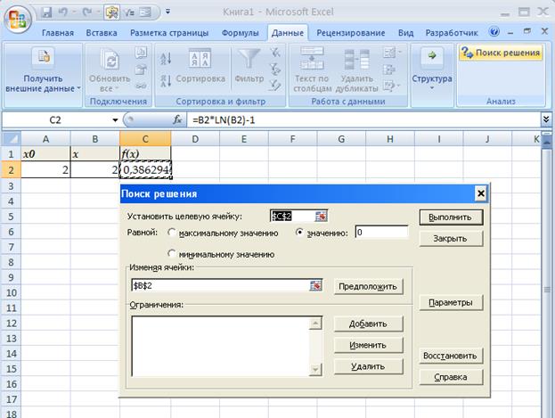Click Remove Duplicates (Удалить дубликаты)

coord(356,70)
